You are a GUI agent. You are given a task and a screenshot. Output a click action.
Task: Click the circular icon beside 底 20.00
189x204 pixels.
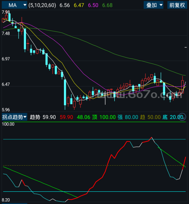pyautogui.click(x=182, y=117)
